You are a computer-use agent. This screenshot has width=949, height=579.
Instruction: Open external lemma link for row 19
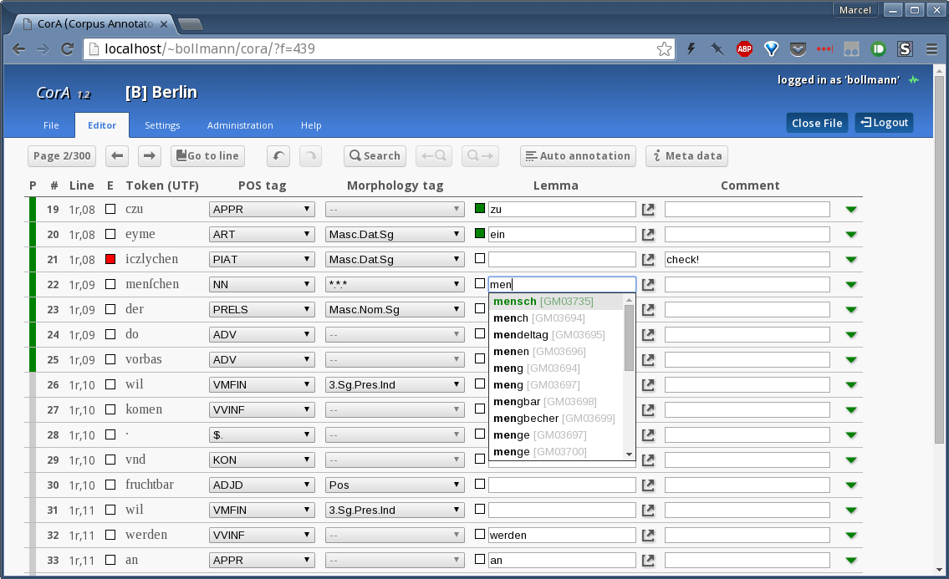648,210
